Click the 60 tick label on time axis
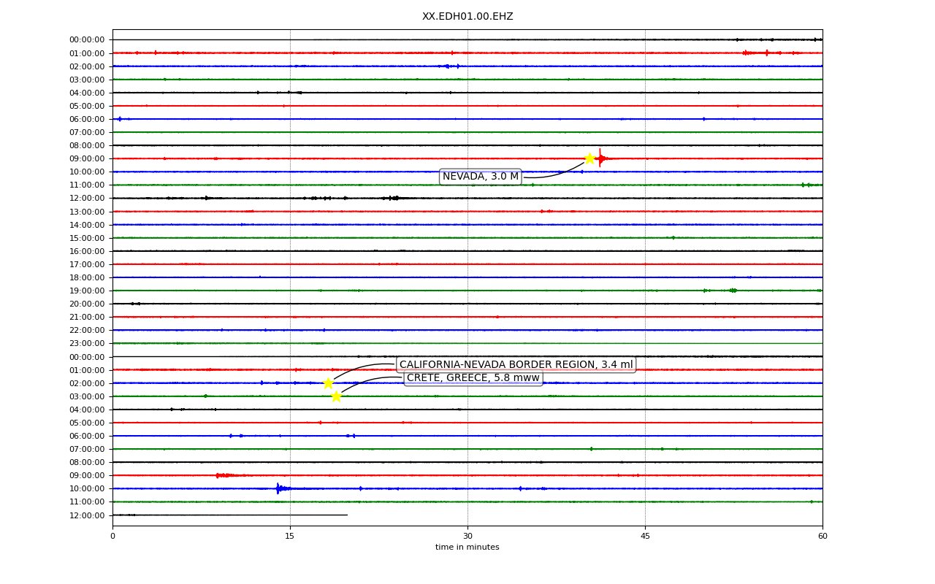 click(x=823, y=537)
